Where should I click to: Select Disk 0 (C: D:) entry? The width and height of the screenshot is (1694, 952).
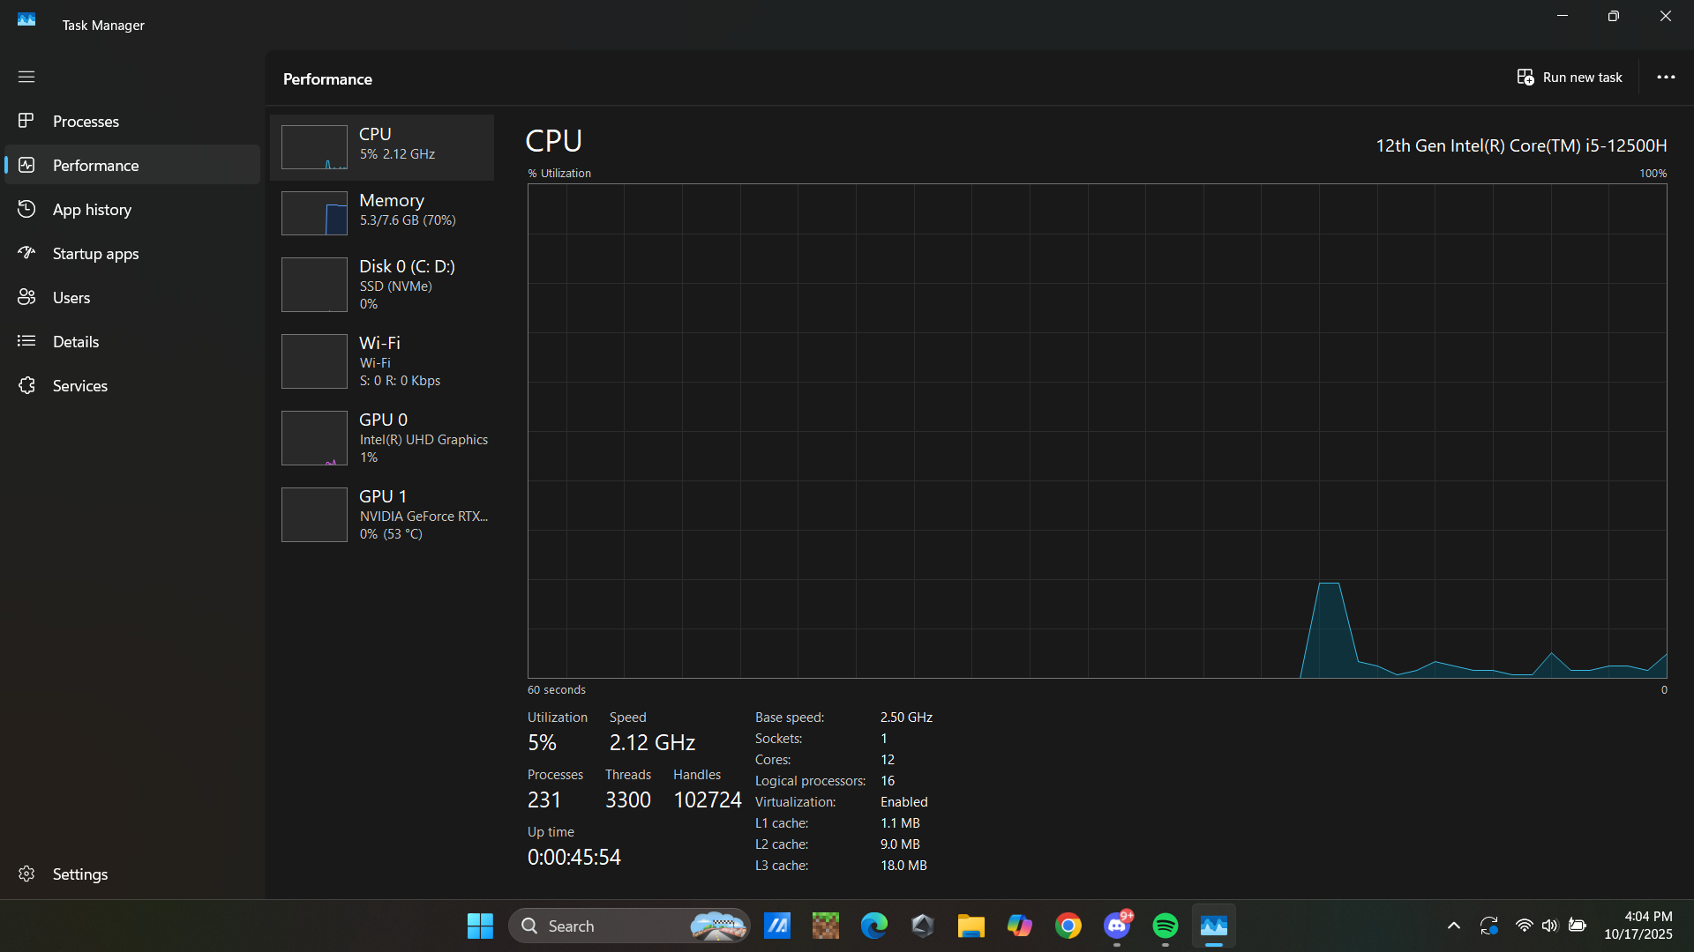[x=382, y=285]
